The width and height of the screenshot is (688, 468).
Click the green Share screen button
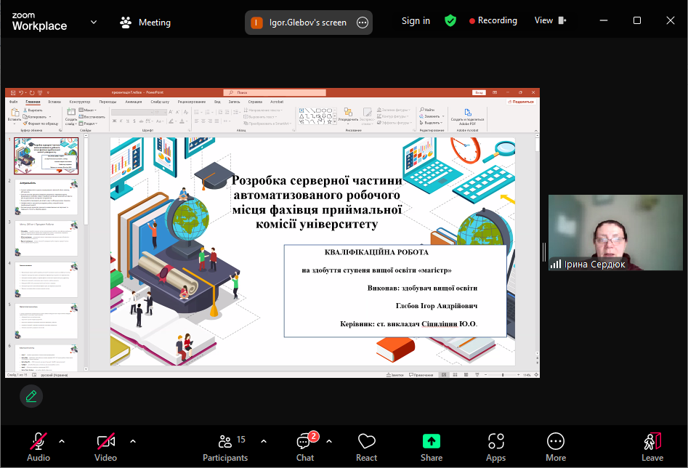point(432,446)
